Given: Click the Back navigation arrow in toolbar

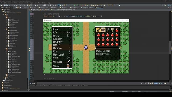Looking at the screenshot, I should [112, 5].
